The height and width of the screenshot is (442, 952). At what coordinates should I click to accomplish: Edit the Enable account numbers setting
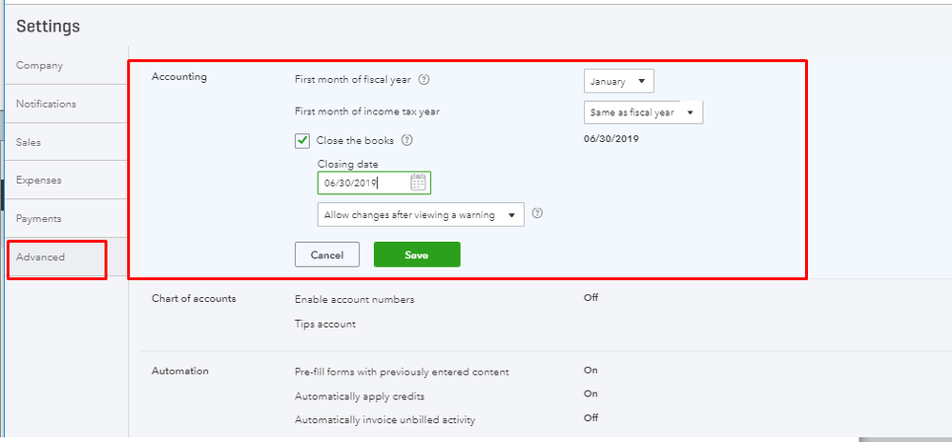(x=355, y=299)
